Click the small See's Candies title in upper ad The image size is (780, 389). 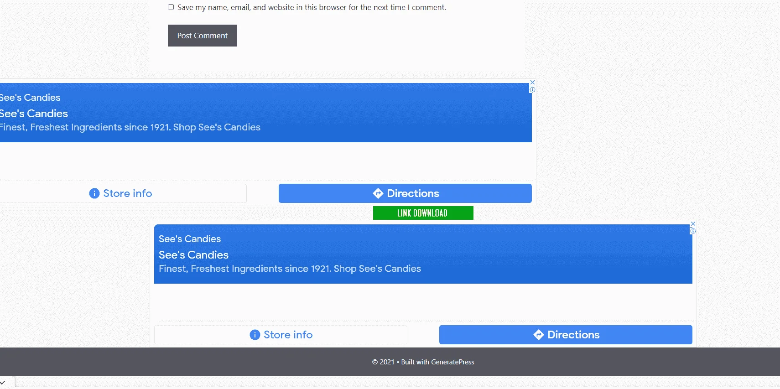coord(30,98)
